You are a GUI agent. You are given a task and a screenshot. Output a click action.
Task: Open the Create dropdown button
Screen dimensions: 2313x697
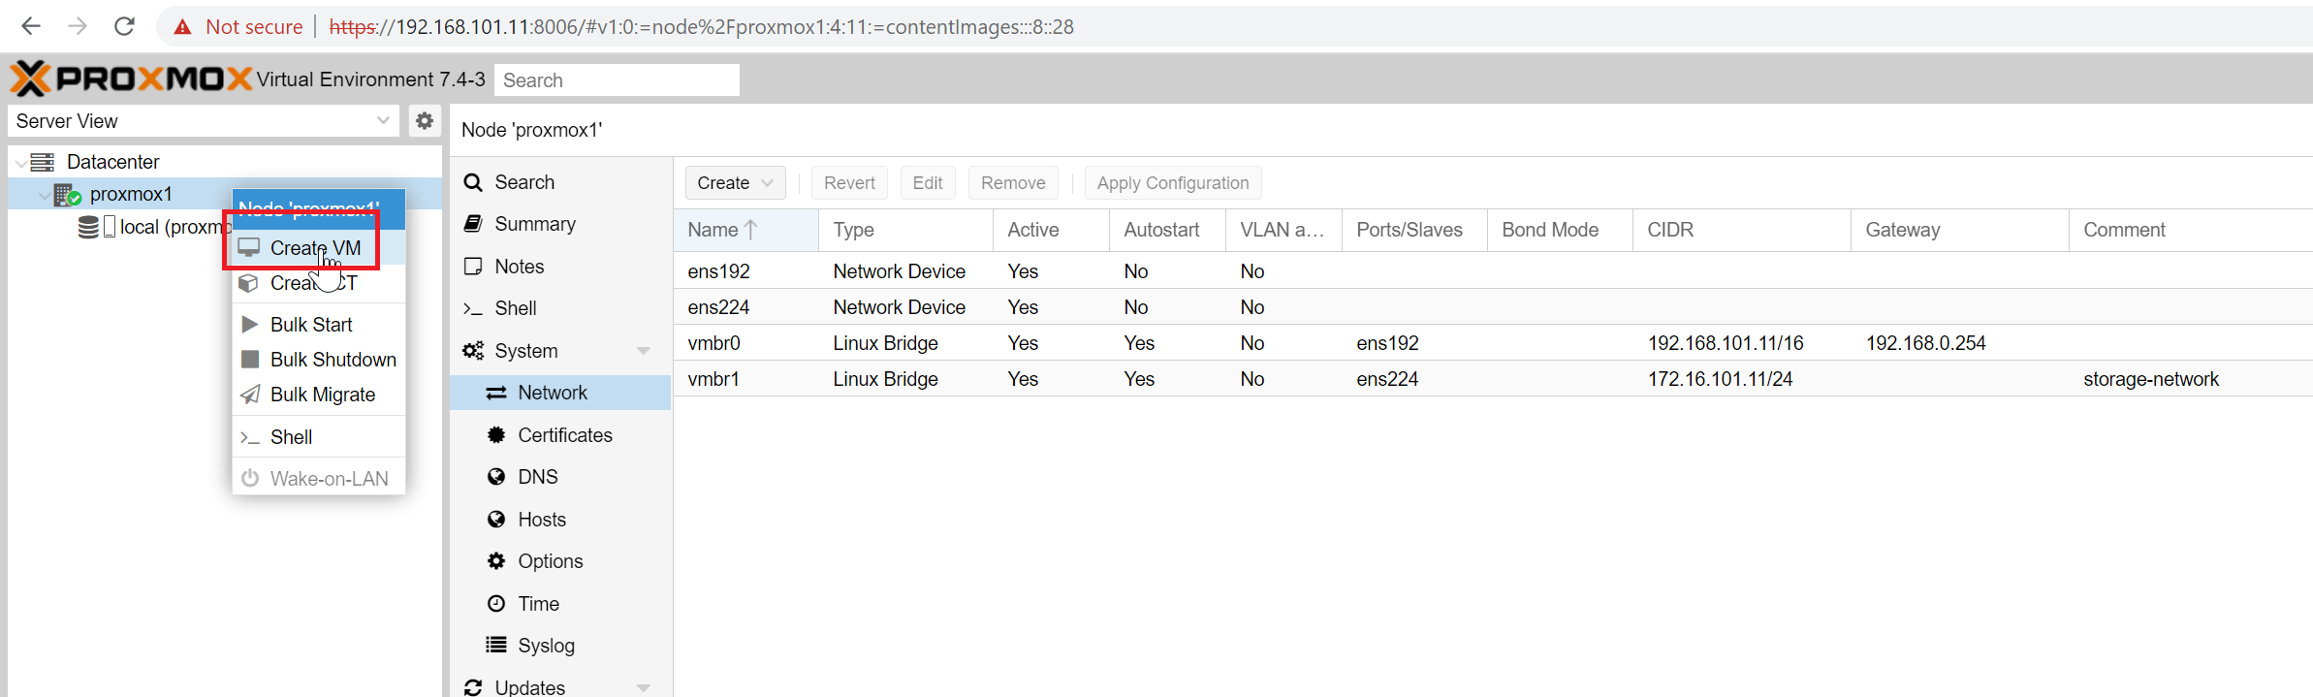pyautogui.click(x=735, y=183)
